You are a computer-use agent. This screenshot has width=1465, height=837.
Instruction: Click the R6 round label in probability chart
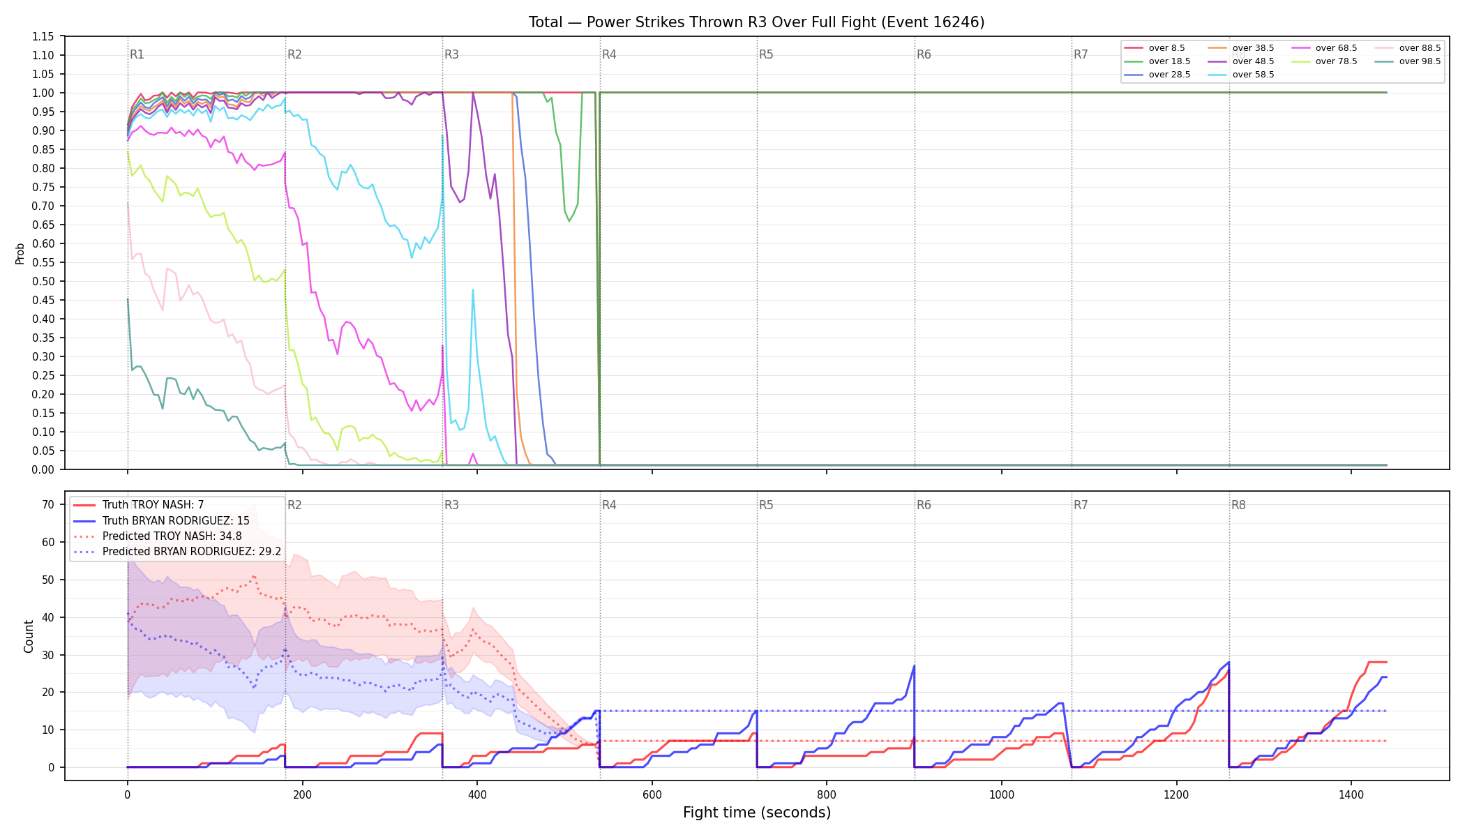(924, 54)
